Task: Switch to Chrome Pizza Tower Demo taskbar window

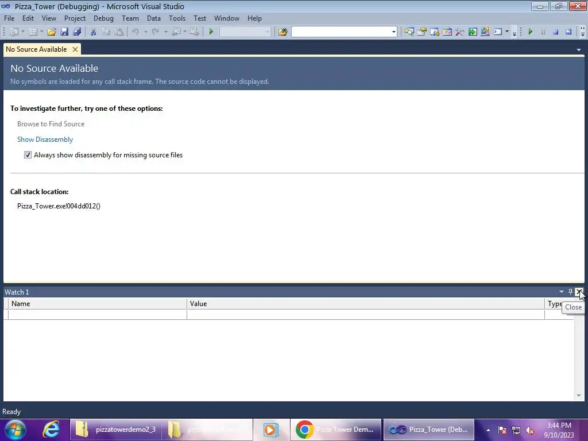Action: (336, 430)
